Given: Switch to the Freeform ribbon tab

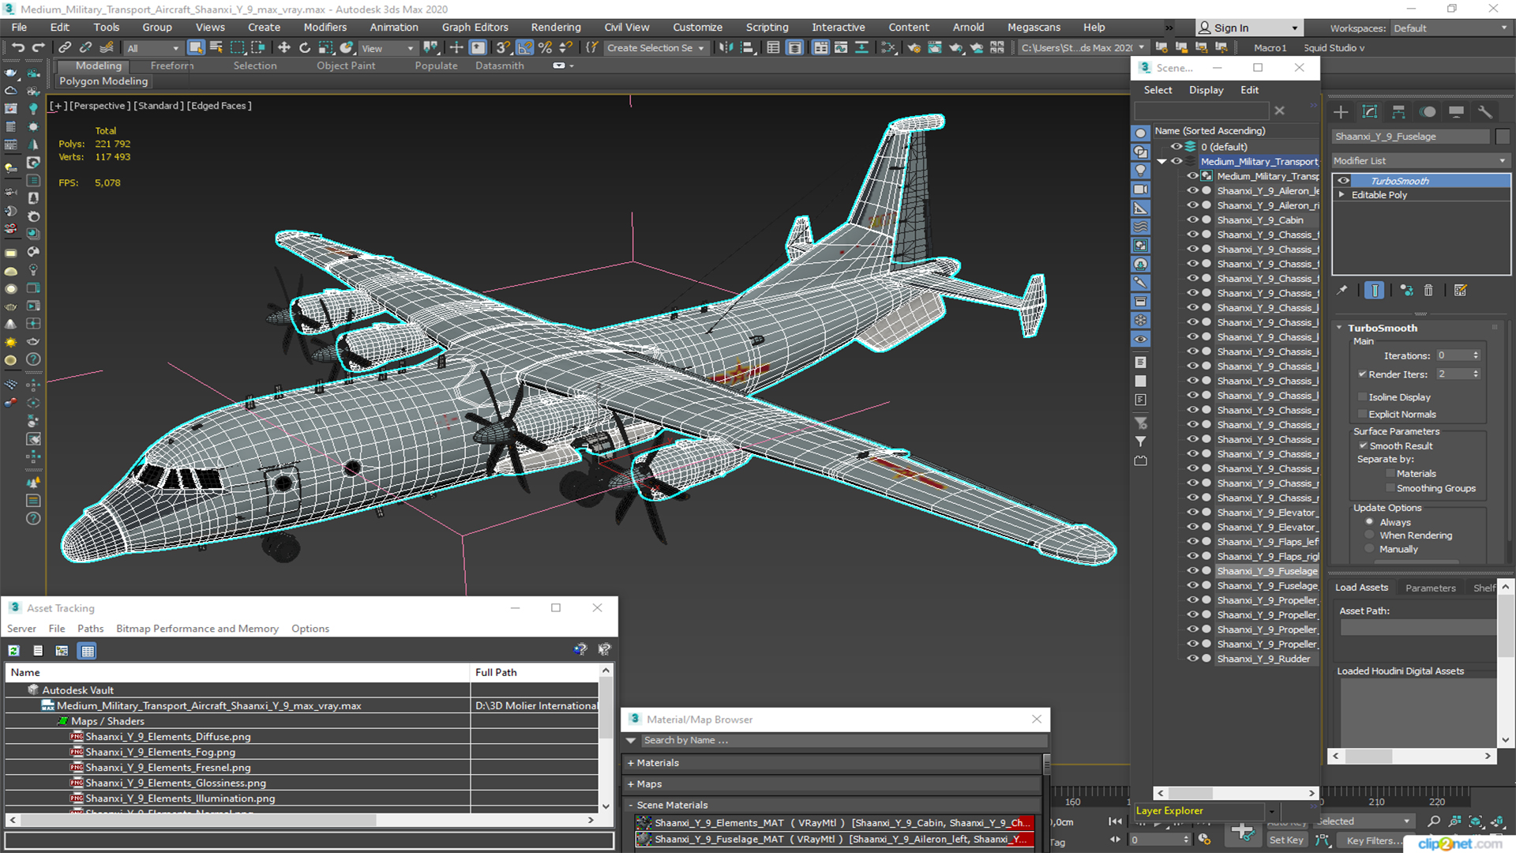Looking at the screenshot, I should [171, 66].
